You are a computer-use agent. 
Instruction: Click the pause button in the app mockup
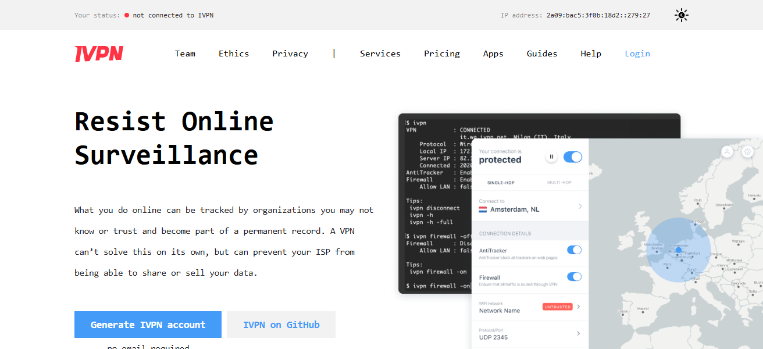[551, 156]
